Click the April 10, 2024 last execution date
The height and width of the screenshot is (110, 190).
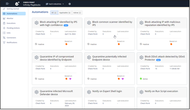(70, 34)
